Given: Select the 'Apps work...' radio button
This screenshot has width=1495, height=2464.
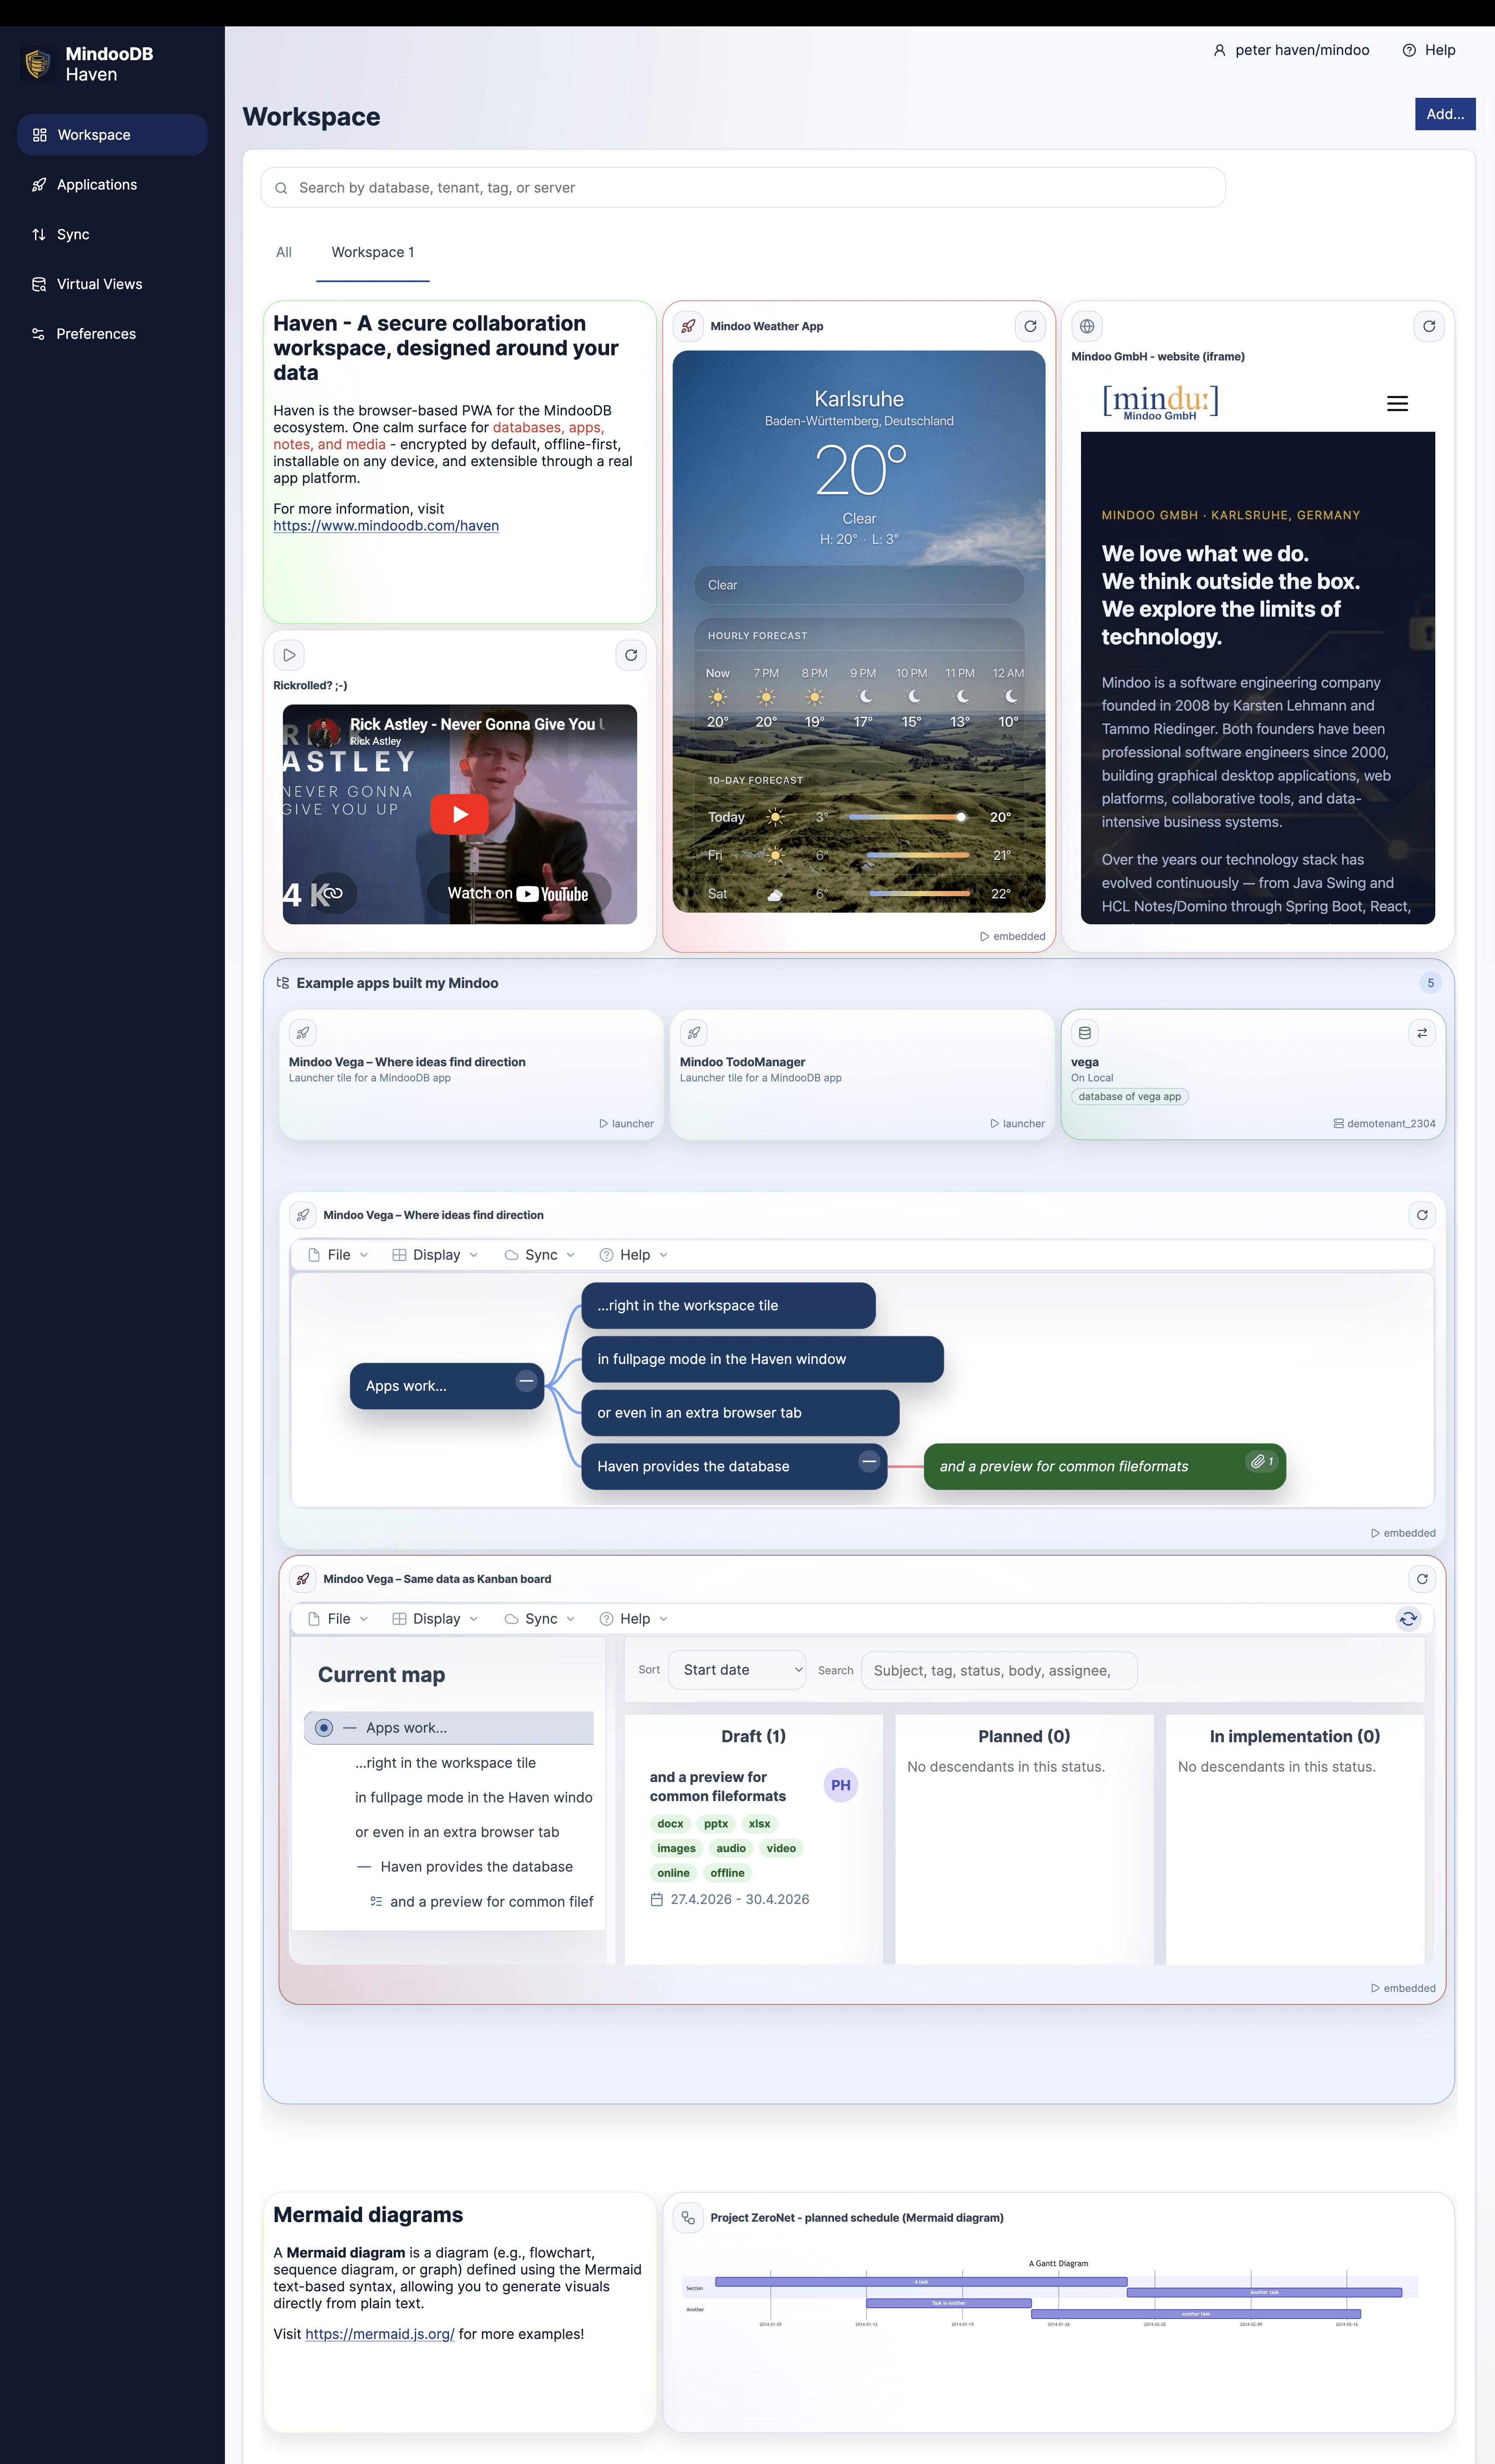Looking at the screenshot, I should click(x=324, y=1728).
